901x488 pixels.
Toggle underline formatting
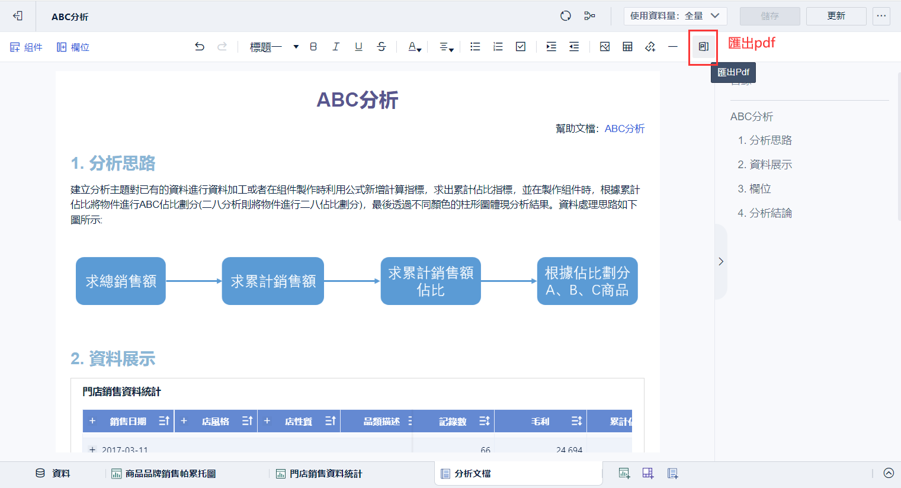(x=358, y=47)
